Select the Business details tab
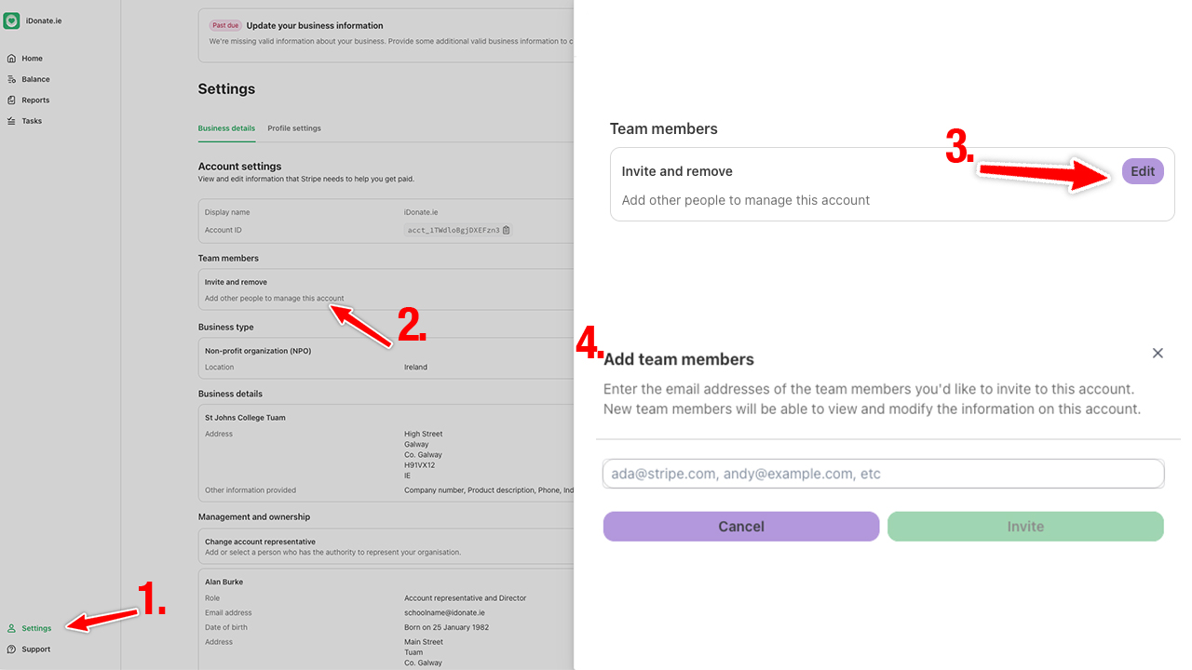Screen dimensions: 1192x670 [x=226, y=128]
